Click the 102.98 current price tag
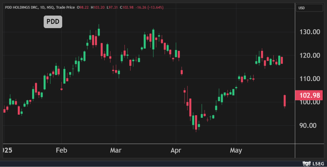The image size is (327, 167). point(309,95)
